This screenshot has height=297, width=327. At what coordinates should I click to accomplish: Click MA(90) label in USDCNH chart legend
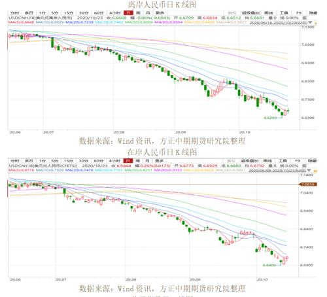169,22
